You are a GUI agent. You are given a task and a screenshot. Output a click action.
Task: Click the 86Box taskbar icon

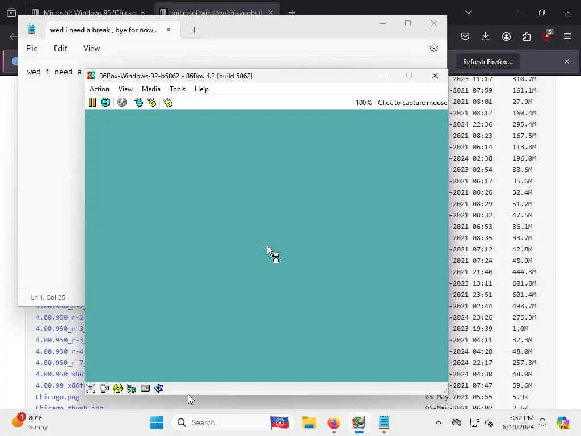click(359, 422)
